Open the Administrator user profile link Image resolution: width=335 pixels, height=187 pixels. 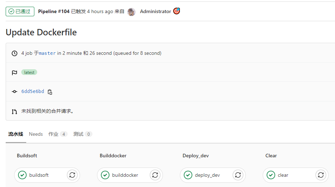point(155,12)
